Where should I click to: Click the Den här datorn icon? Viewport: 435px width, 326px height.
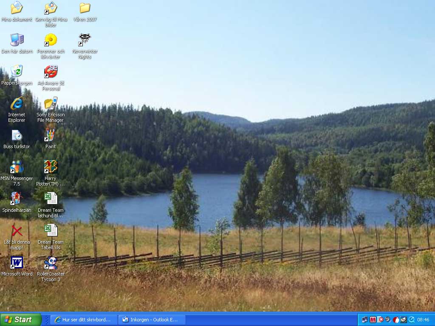coord(17,39)
